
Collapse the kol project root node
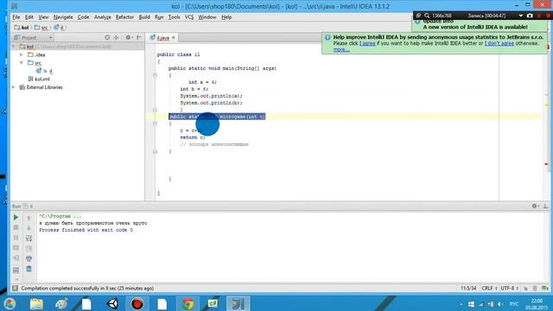(14, 47)
